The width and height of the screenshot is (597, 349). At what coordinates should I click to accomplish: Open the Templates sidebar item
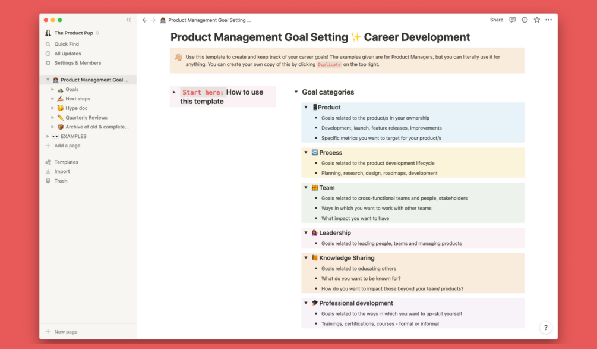(66, 162)
